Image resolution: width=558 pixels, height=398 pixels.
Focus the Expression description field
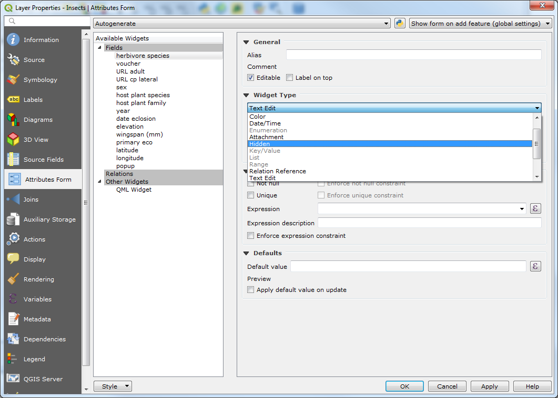pos(430,223)
